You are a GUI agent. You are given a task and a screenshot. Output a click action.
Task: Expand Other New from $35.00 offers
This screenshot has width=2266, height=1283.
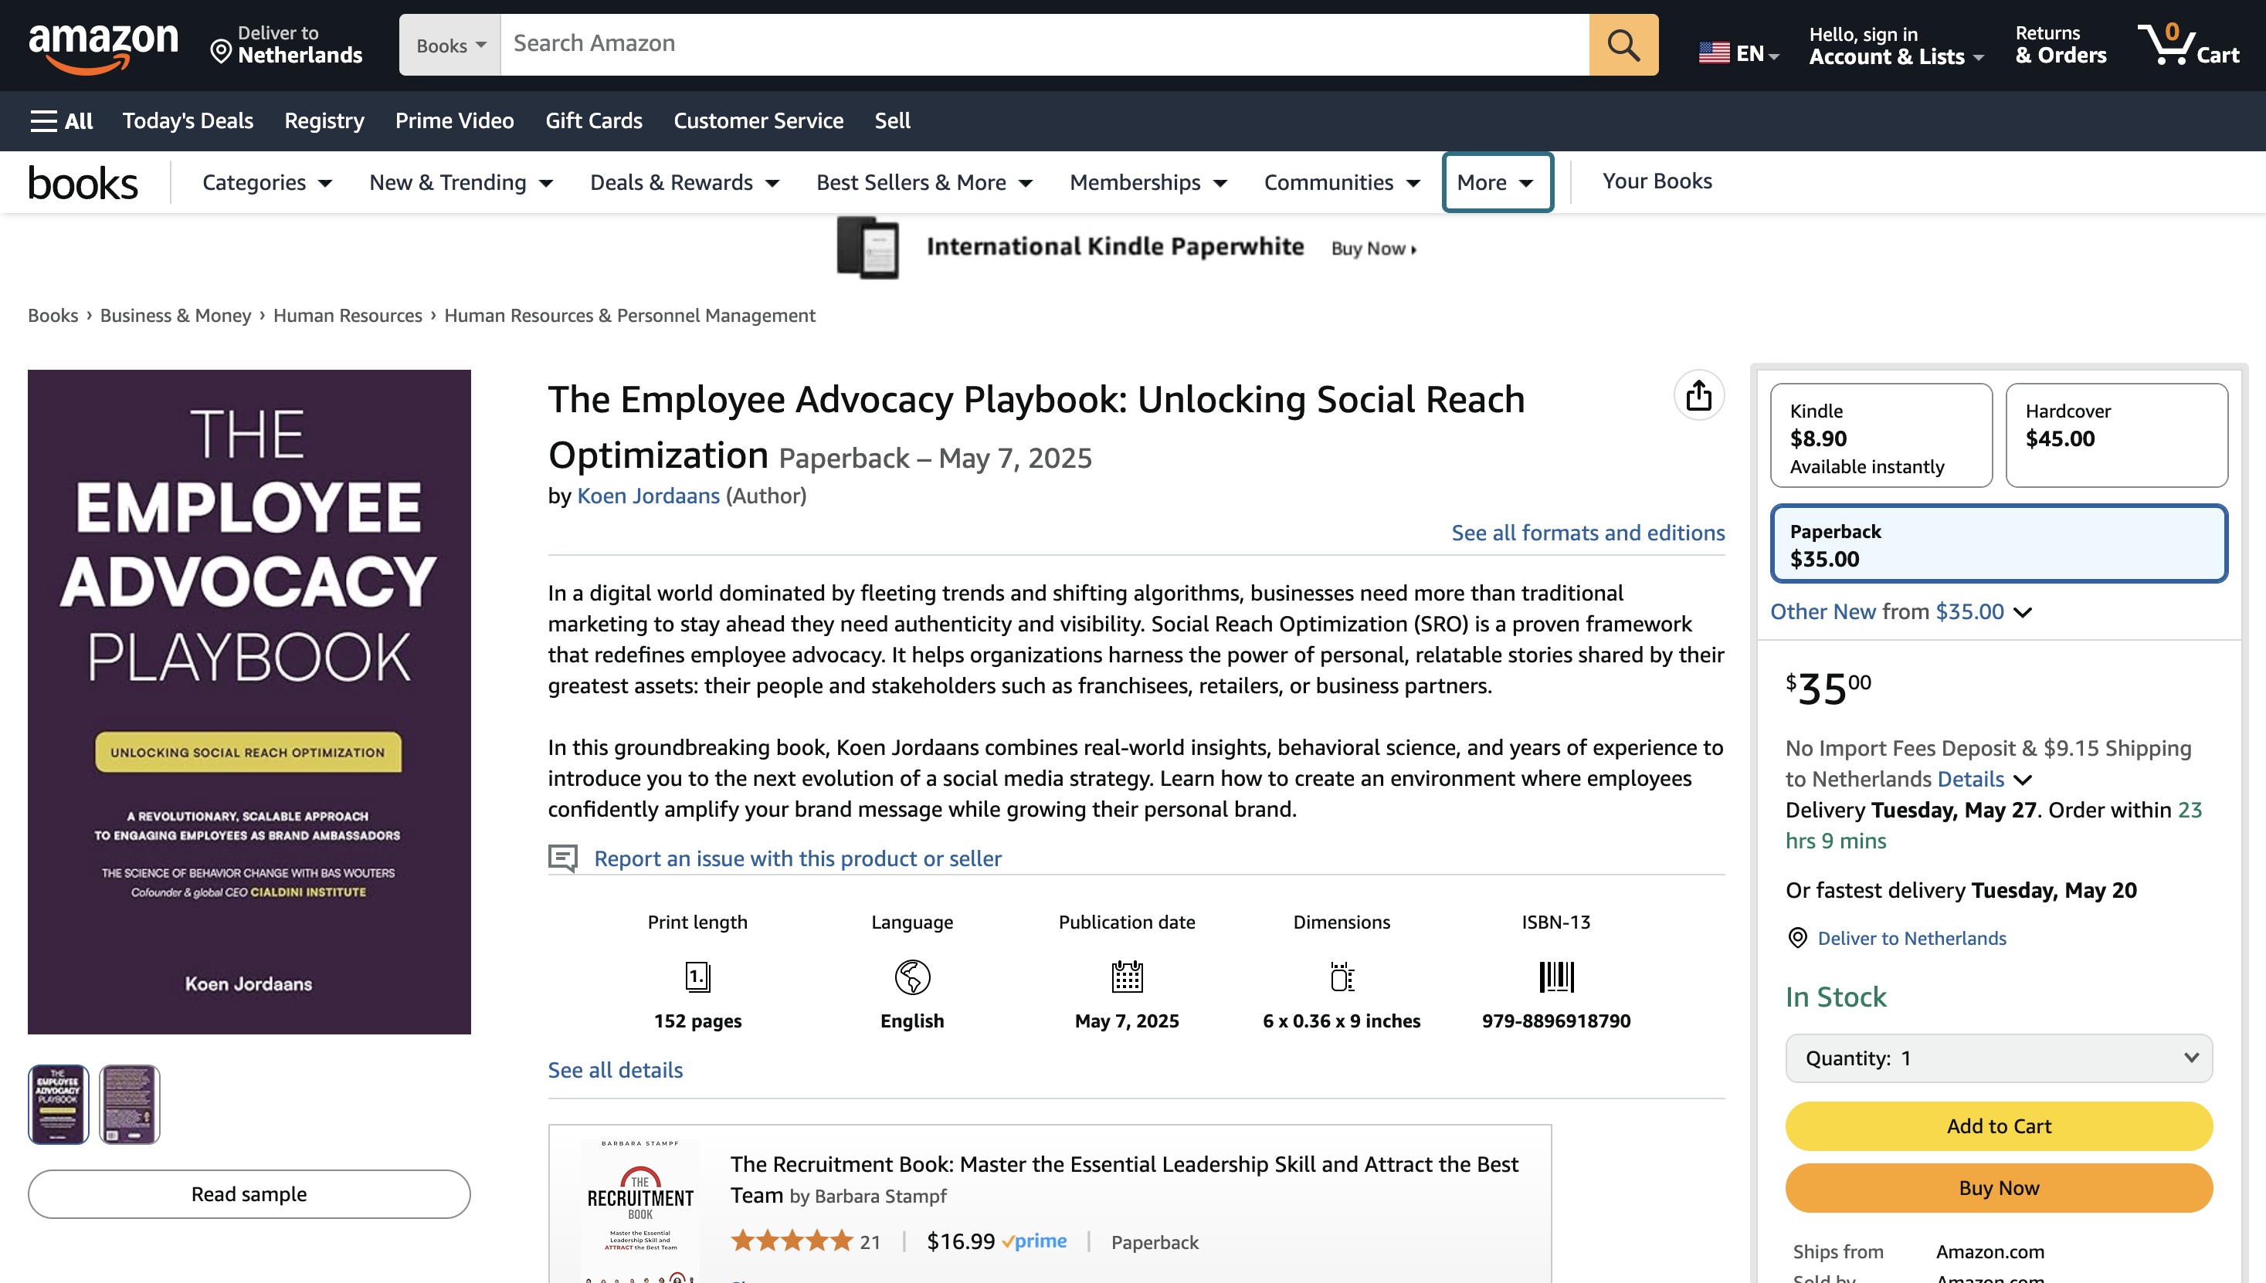1900,611
